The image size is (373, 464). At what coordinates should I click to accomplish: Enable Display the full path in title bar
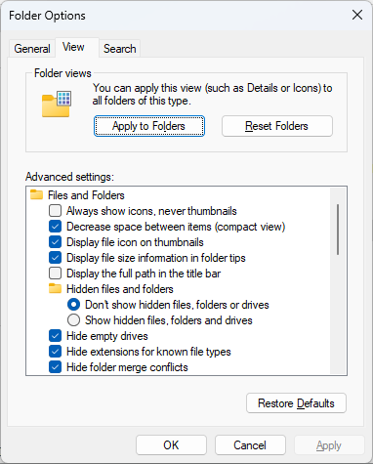[x=55, y=274]
